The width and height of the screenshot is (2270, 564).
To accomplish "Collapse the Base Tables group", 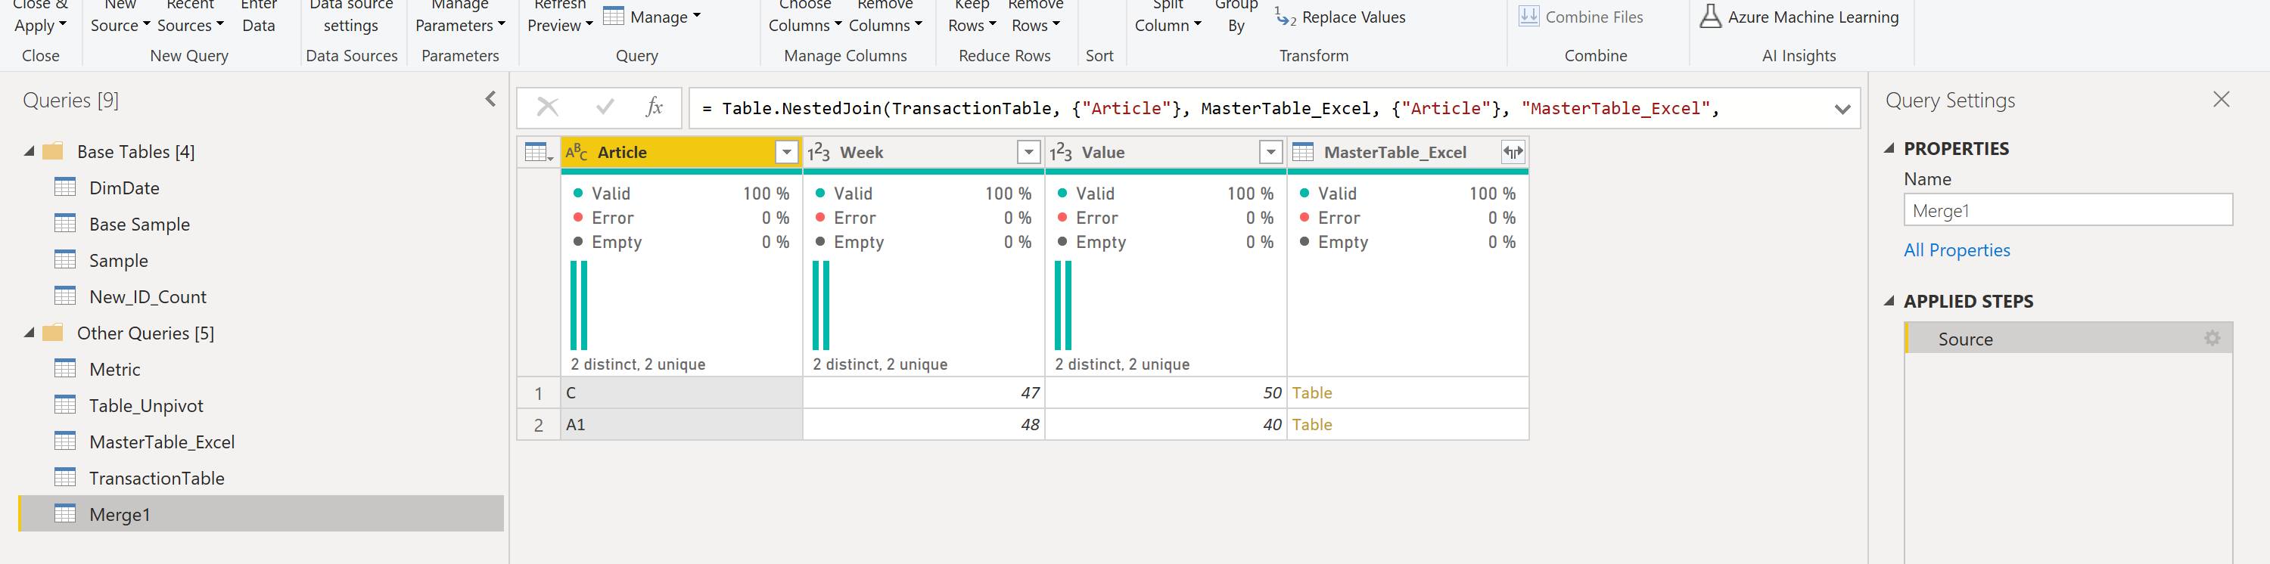I will pyautogui.click(x=29, y=151).
